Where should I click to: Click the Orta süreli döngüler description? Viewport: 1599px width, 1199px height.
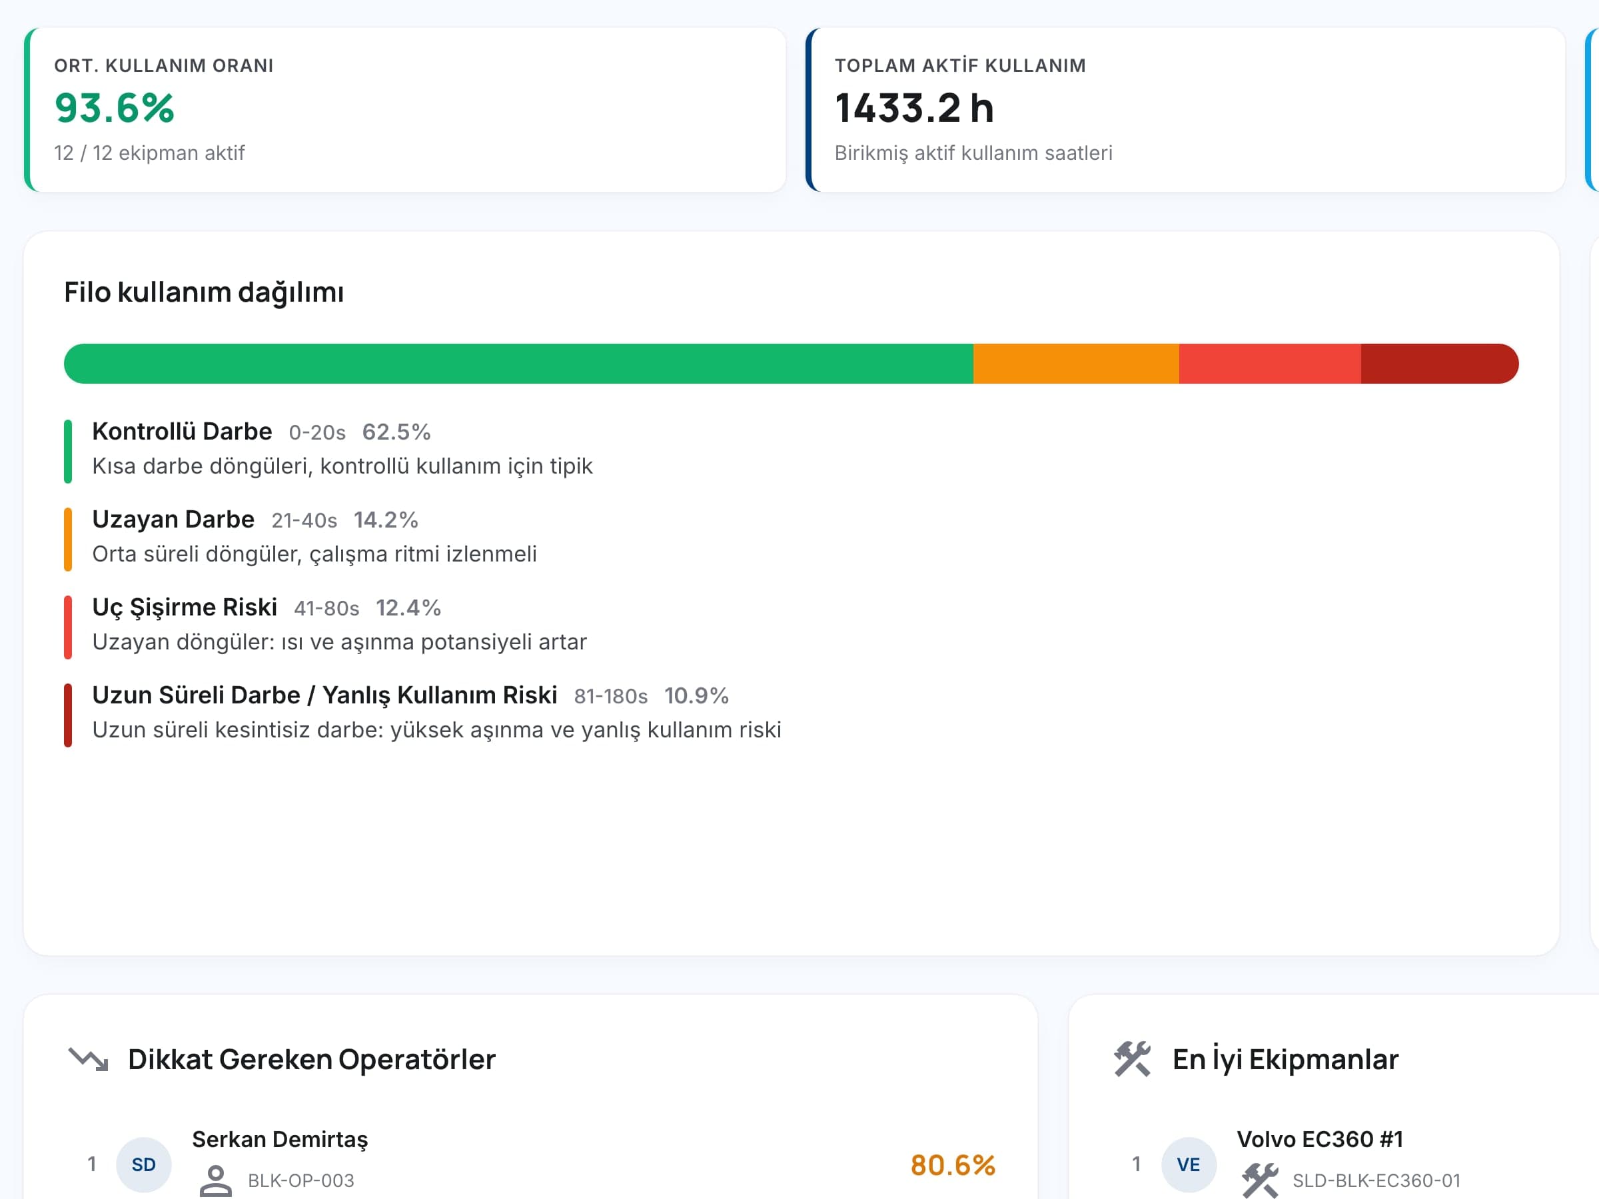pos(314,554)
